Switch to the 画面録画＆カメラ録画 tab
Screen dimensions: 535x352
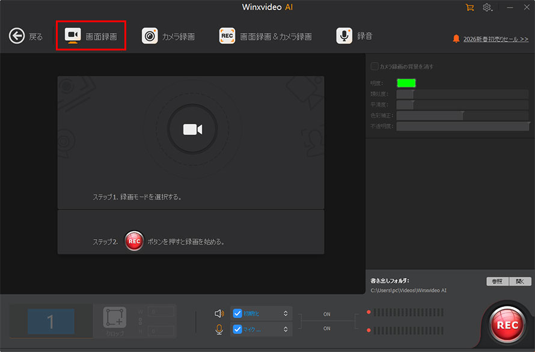click(265, 36)
